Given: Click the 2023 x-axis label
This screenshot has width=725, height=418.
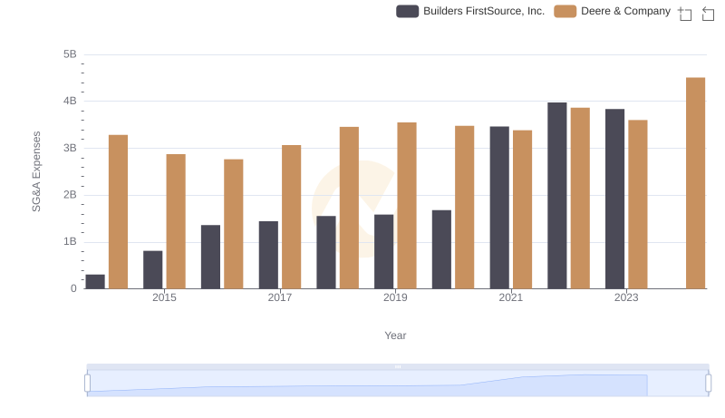Looking at the screenshot, I should 626,297.
